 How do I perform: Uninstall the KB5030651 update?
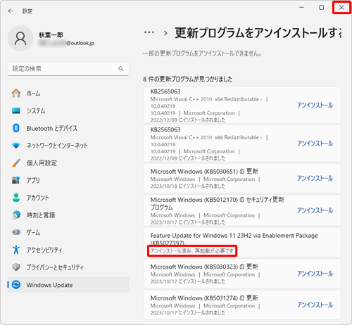315,178
